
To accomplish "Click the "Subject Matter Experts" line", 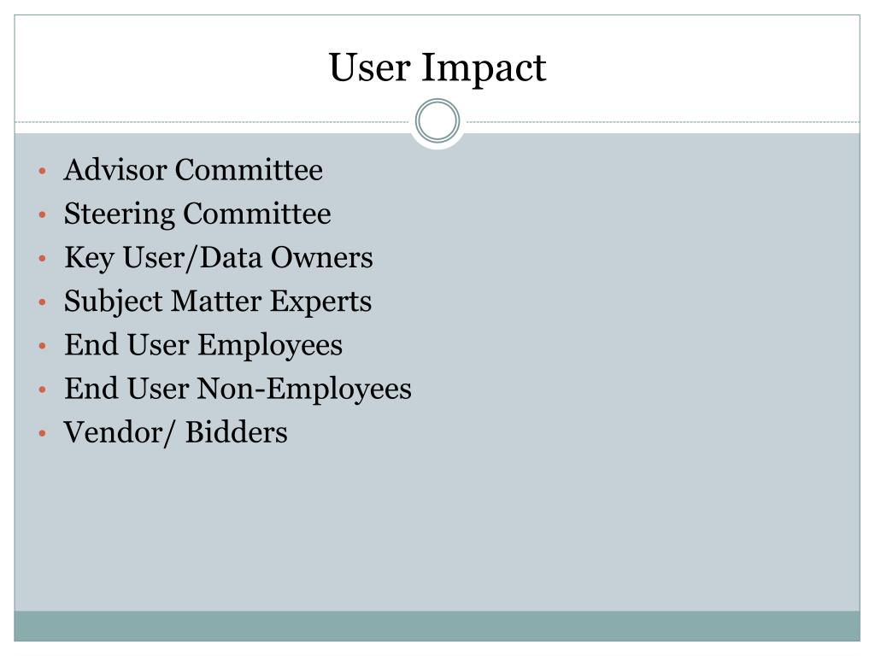I will 218,302.
